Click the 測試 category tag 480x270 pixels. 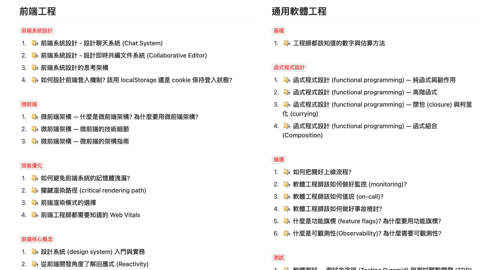point(279,258)
